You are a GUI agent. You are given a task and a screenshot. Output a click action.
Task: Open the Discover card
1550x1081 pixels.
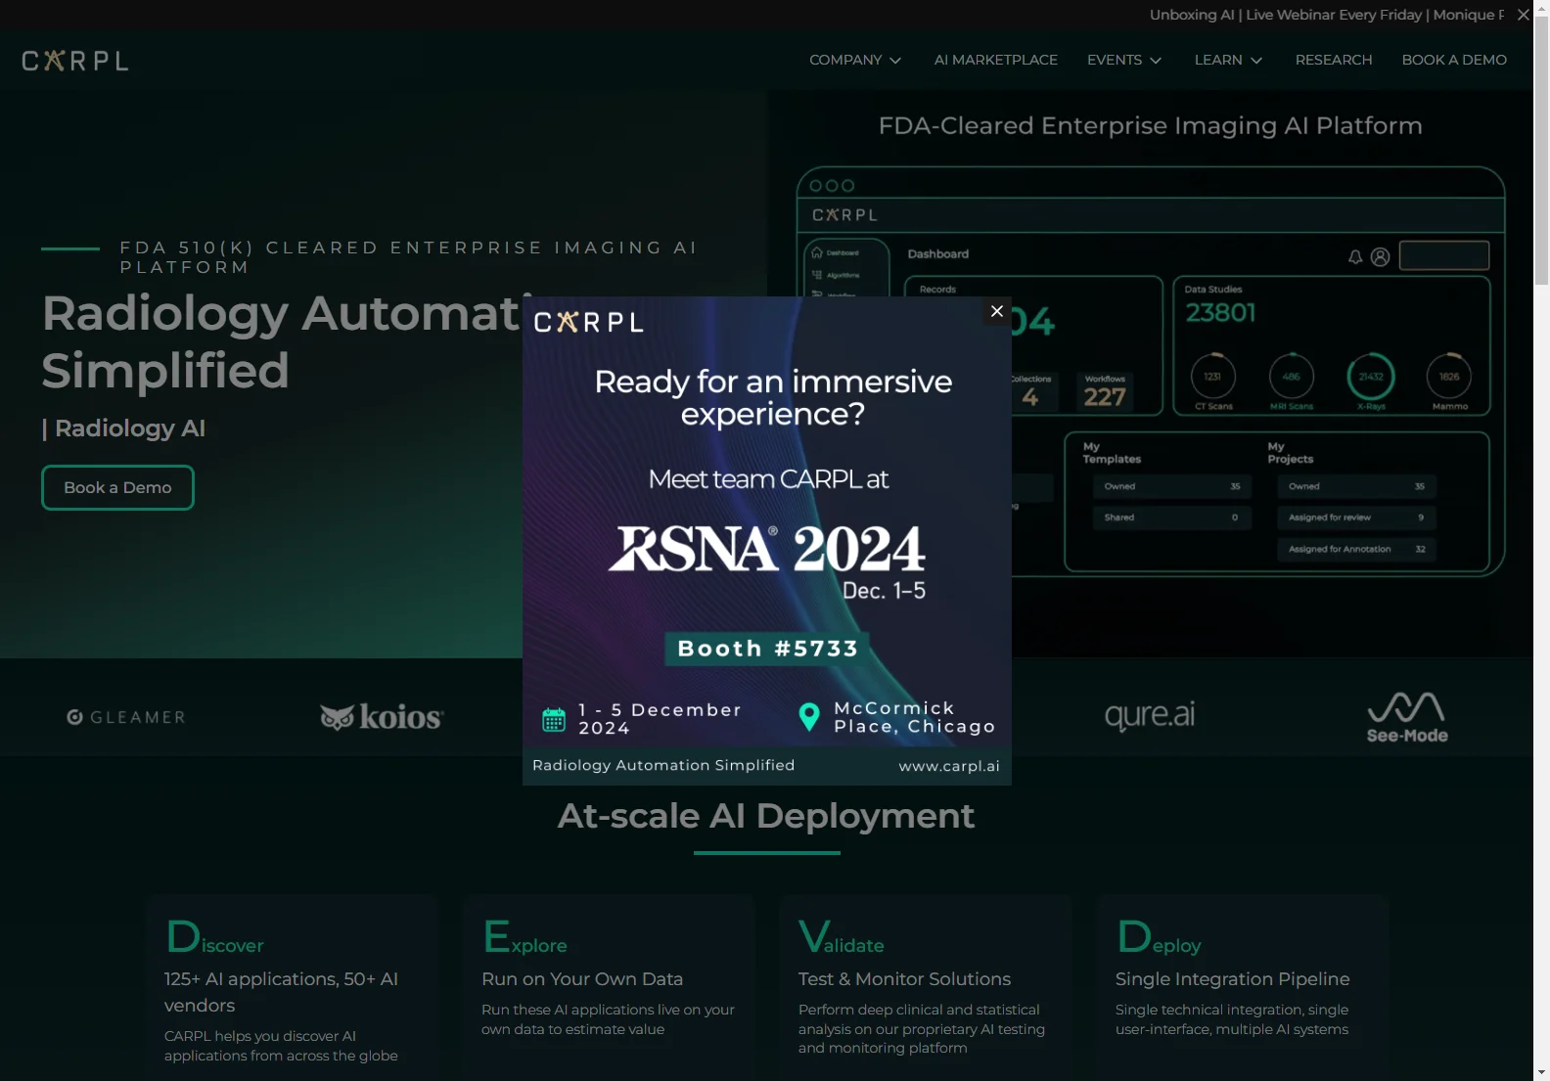pos(292,988)
